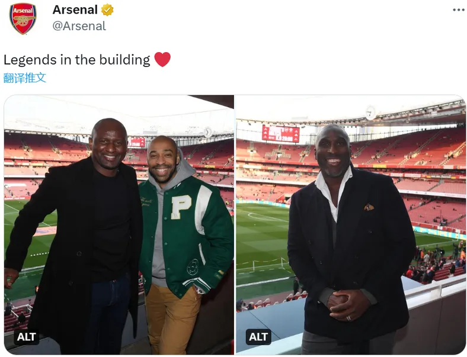The image size is (467, 357).
Task: Click the red scoreboard in the right photo
Action: pos(280,134)
